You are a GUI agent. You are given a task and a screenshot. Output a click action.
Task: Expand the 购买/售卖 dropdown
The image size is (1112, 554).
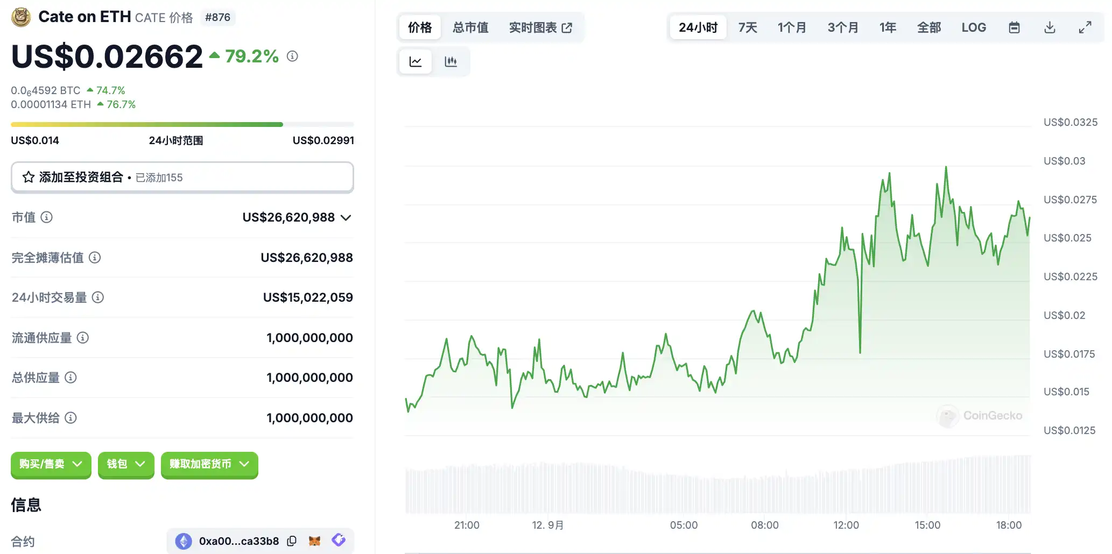51,464
